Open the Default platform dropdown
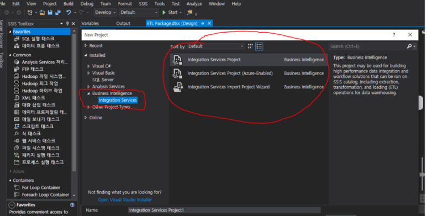427x216 pixels. tap(139, 12)
